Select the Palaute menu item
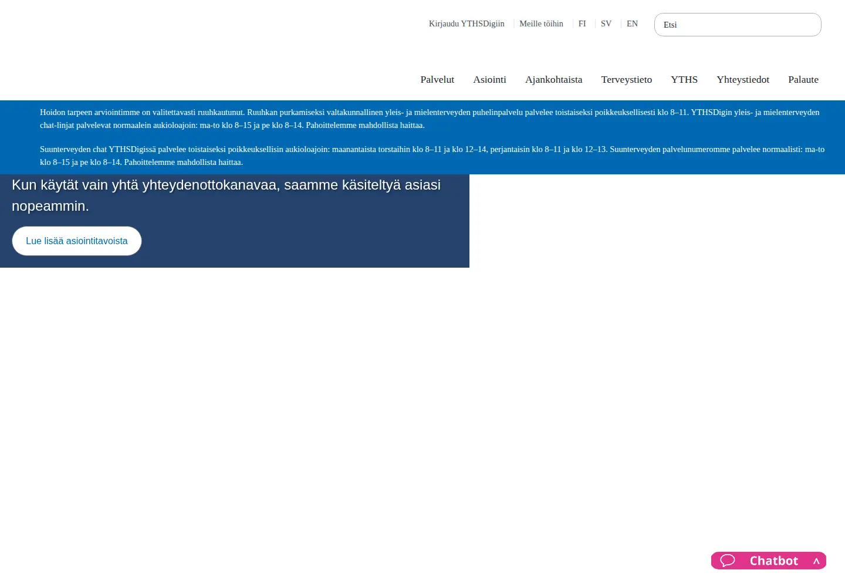The width and height of the screenshot is (845, 587). point(803,79)
